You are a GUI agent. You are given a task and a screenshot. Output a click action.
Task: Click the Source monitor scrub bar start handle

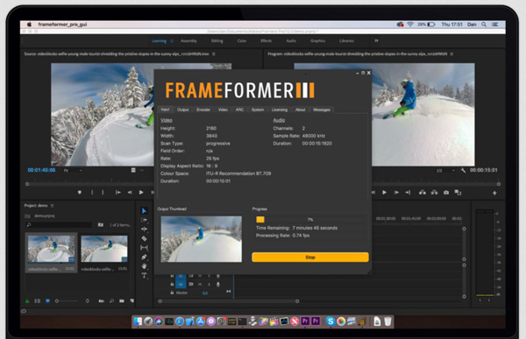pyautogui.click(x=27, y=184)
